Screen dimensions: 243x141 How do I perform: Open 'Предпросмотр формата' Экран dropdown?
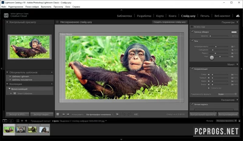coord(227,94)
